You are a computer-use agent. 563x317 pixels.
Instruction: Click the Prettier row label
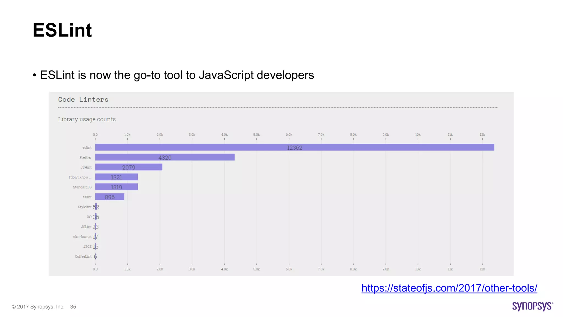(x=85, y=157)
